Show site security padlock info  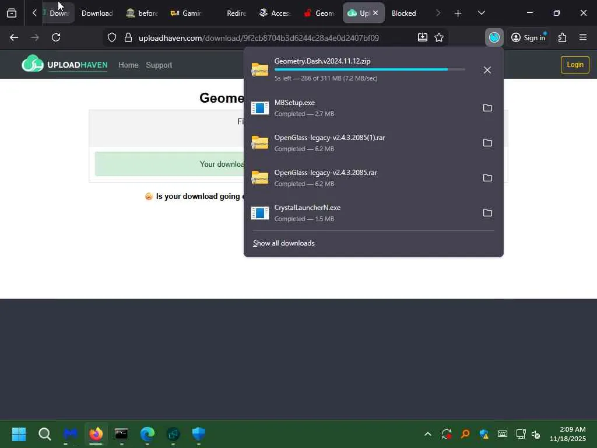coord(128,37)
